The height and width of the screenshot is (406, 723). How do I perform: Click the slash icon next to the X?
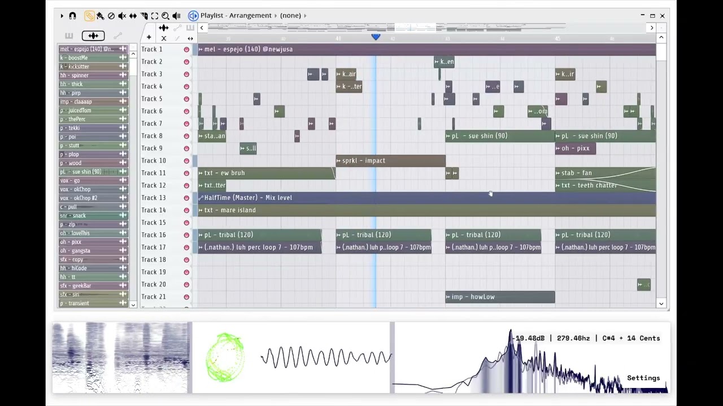click(177, 38)
